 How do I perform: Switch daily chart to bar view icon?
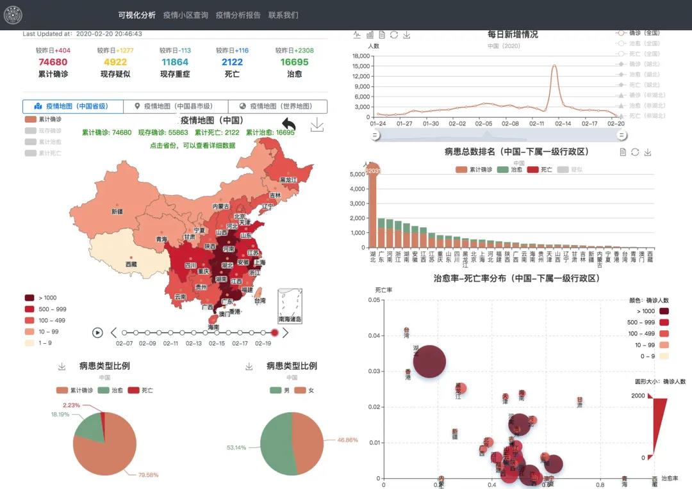coord(370,35)
